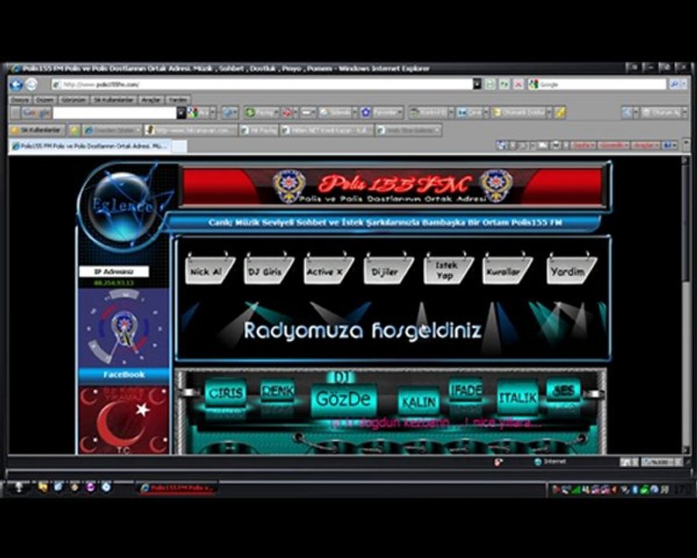The height and width of the screenshot is (558, 697).
Task: Click the Home icon in command bar
Action: point(501,145)
